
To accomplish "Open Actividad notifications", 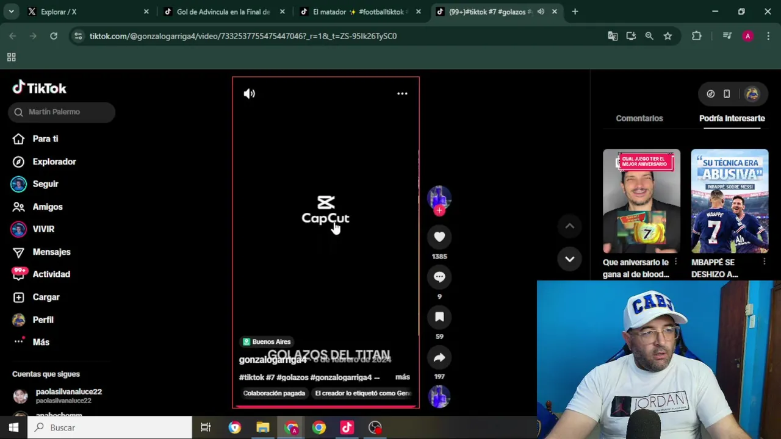I will (51, 274).
